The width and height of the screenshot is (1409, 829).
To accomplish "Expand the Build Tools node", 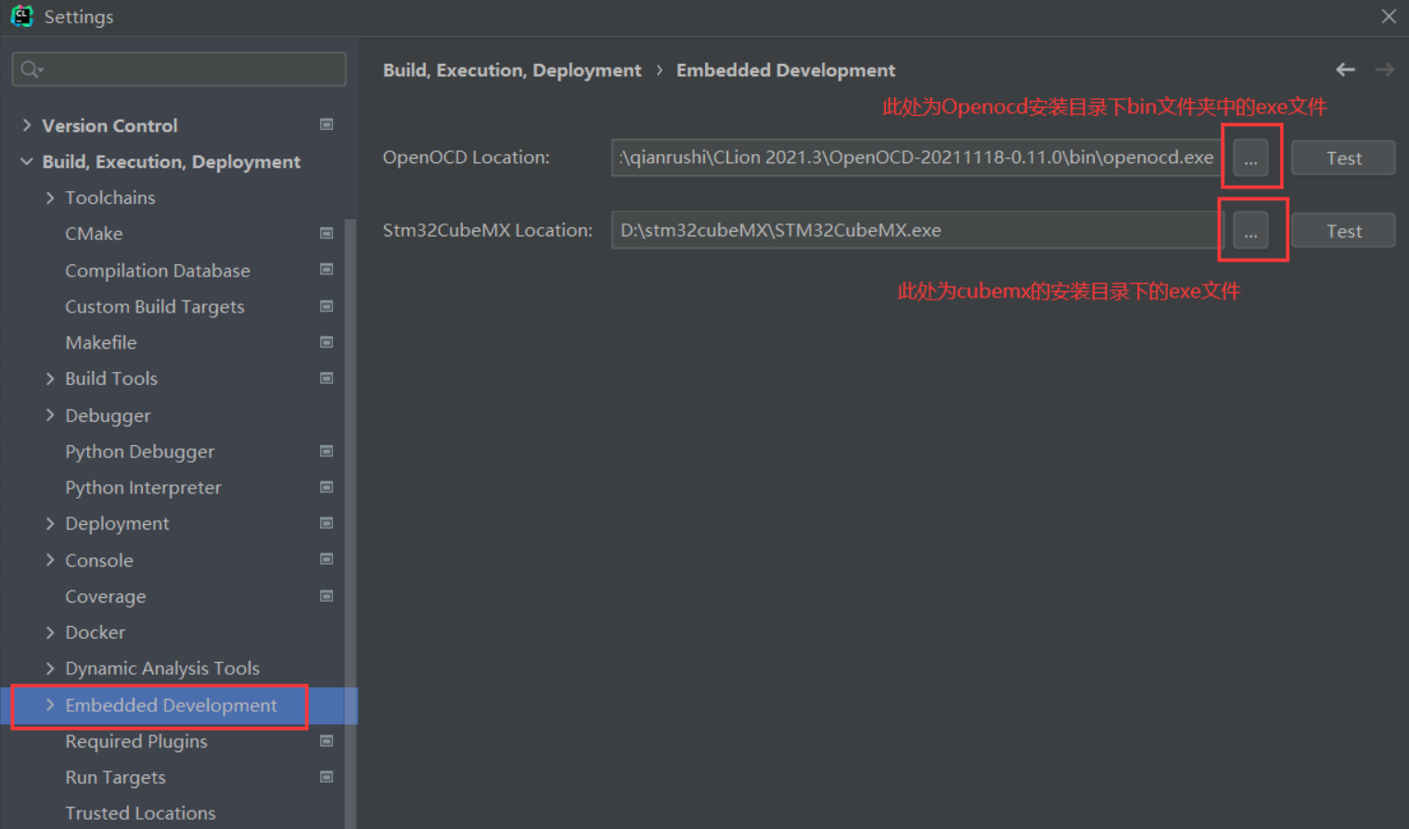I will pos(50,378).
